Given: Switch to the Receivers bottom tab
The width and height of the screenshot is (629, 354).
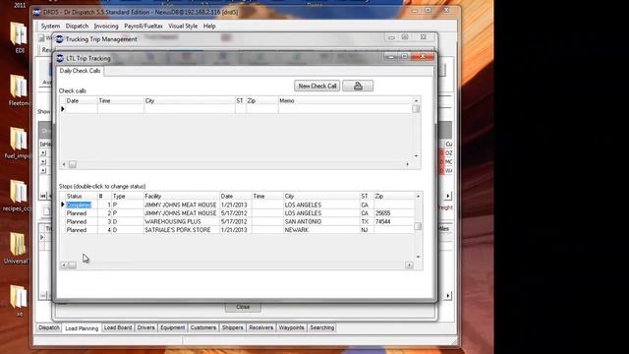Looking at the screenshot, I should click(260, 327).
